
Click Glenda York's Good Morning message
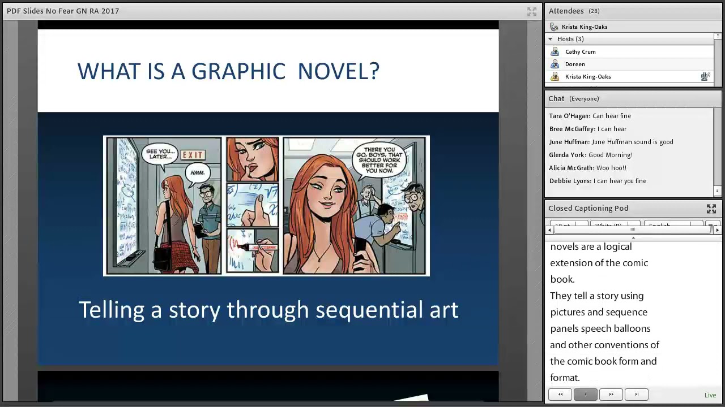pos(591,155)
